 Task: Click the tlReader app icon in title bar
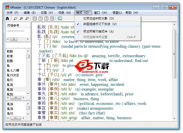pos(7,7)
